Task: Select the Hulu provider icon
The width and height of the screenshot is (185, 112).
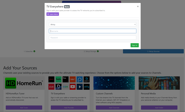Action: [58, 80]
